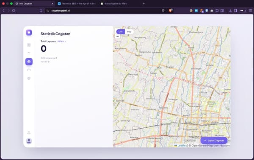Screen dimensions: 254x160
Task: Go back in browser history
Action: 3,11
